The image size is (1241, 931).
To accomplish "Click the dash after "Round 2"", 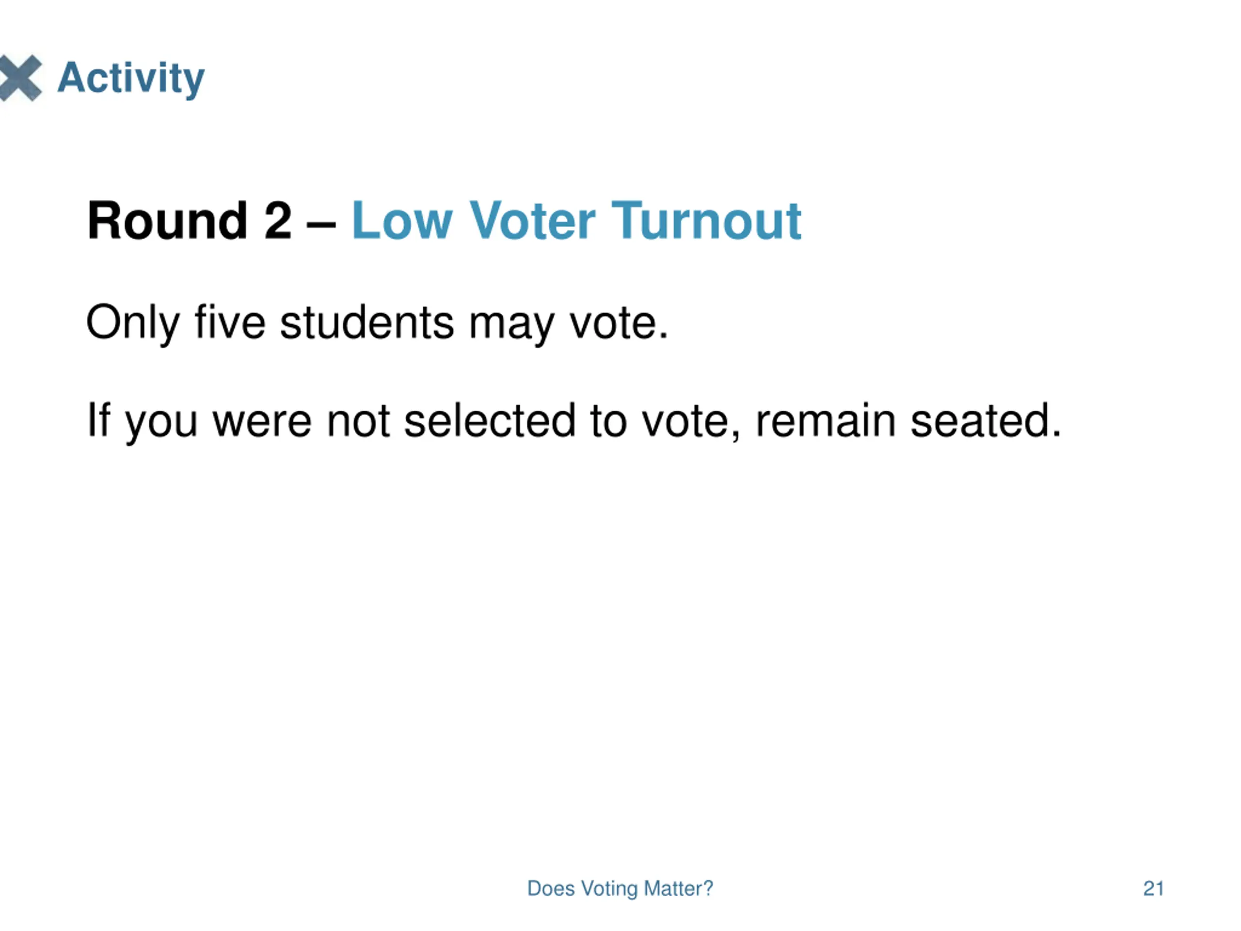I will pyautogui.click(x=321, y=225).
